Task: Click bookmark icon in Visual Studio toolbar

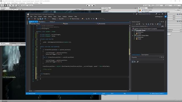Action: pos(96,19)
